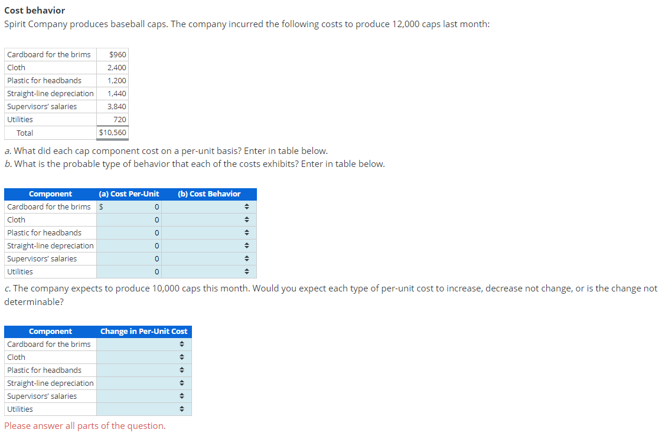The image size is (665, 436).
Task: Open Cost Behavior dropdown for Cardboard brims
Action: 209,206
